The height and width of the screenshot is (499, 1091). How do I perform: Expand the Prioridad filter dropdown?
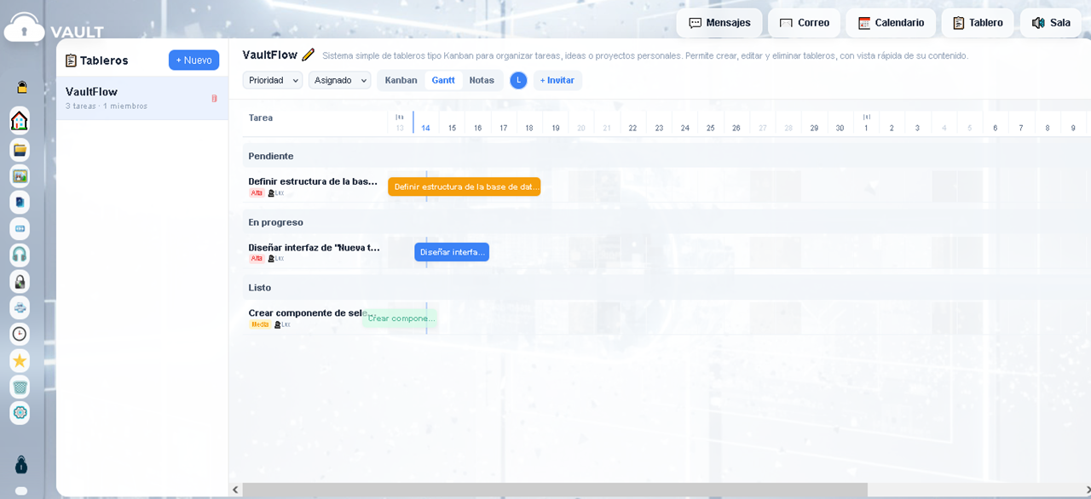273,80
